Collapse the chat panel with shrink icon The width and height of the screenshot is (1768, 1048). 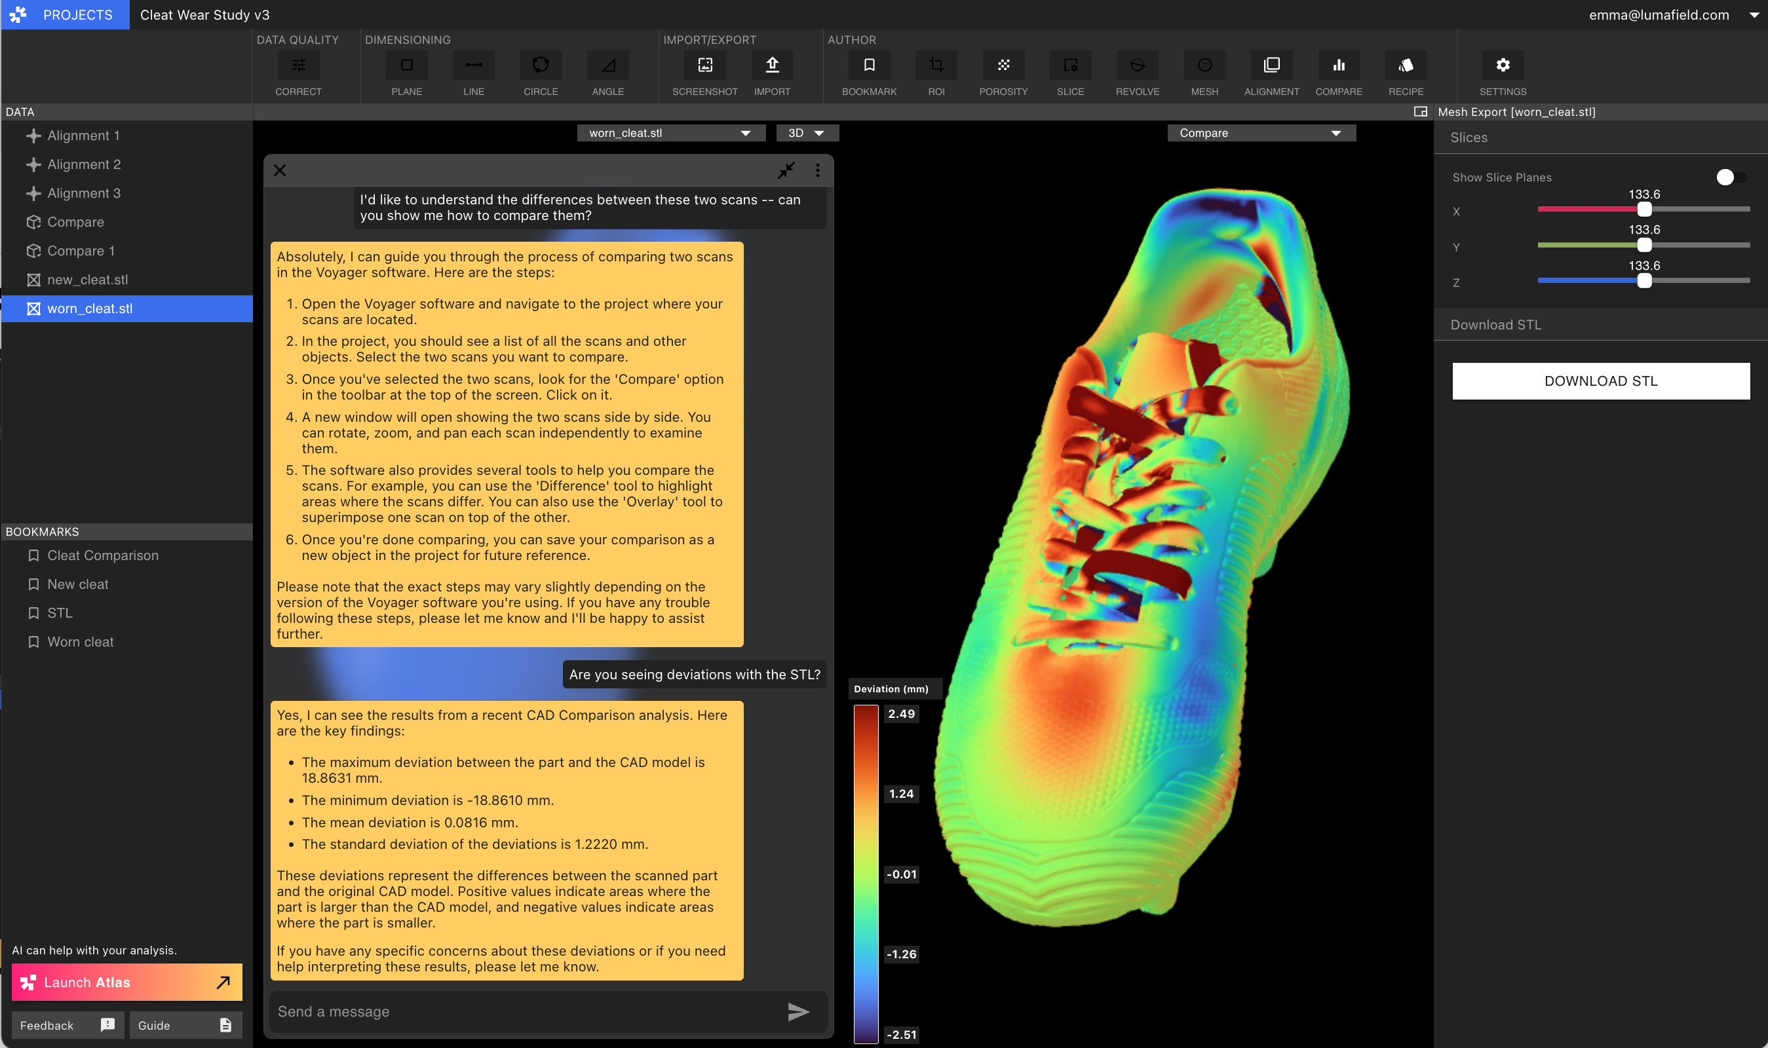click(786, 170)
